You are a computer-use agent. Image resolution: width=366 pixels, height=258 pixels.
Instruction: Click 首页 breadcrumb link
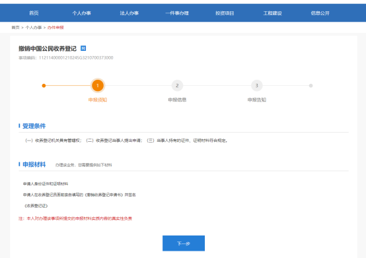[15, 28]
